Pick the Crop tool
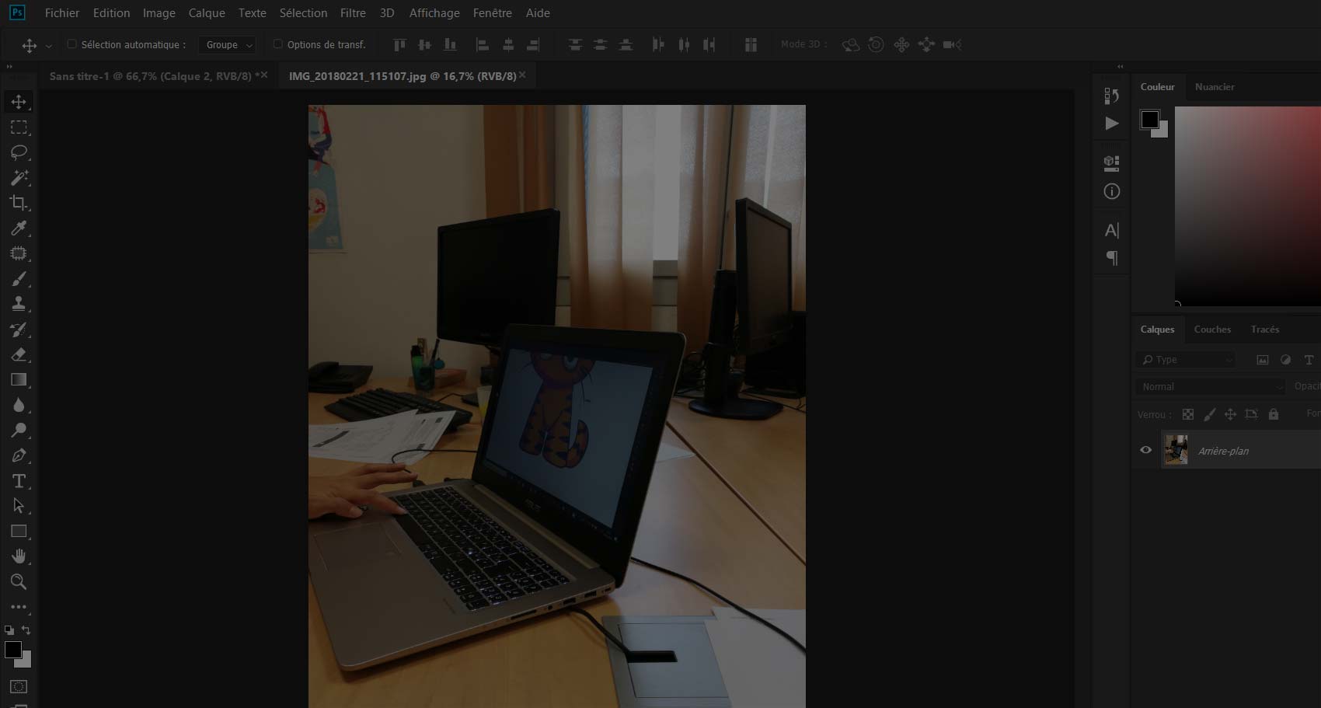The width and height of the screenshot is (1321, 708). coord(19,203)
